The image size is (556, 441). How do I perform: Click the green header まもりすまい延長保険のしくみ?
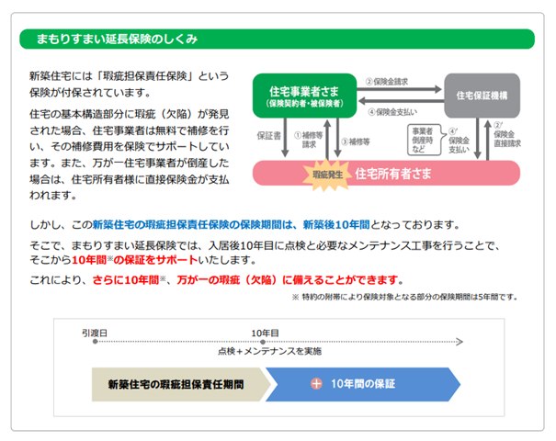click(277, 39)
